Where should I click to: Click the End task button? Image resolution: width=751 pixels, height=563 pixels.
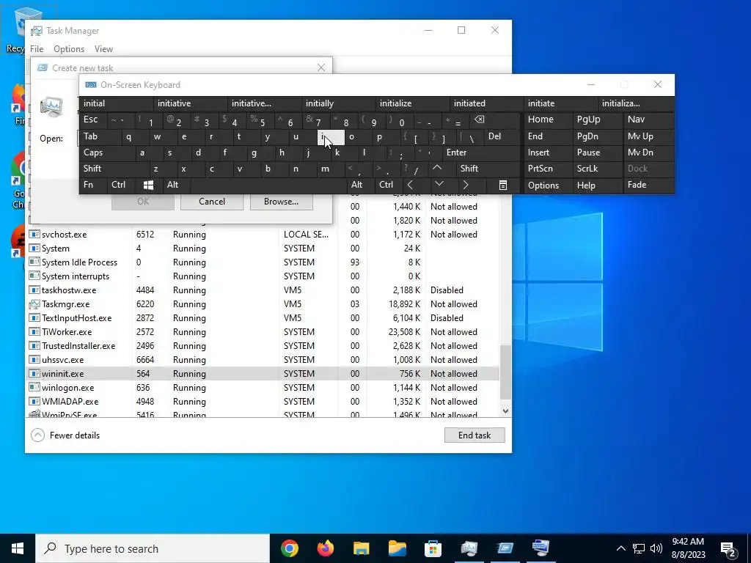(475, 435)
